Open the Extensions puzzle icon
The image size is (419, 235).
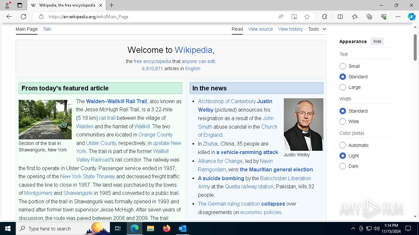[324, 17]
